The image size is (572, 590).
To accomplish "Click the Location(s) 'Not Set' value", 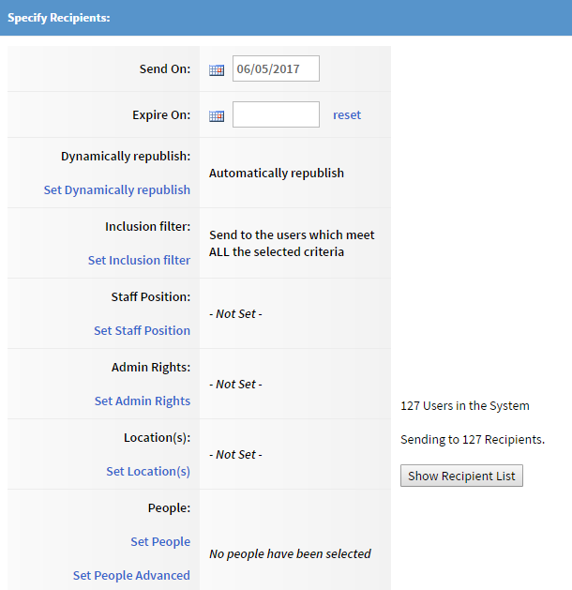I will click(235, 454).
